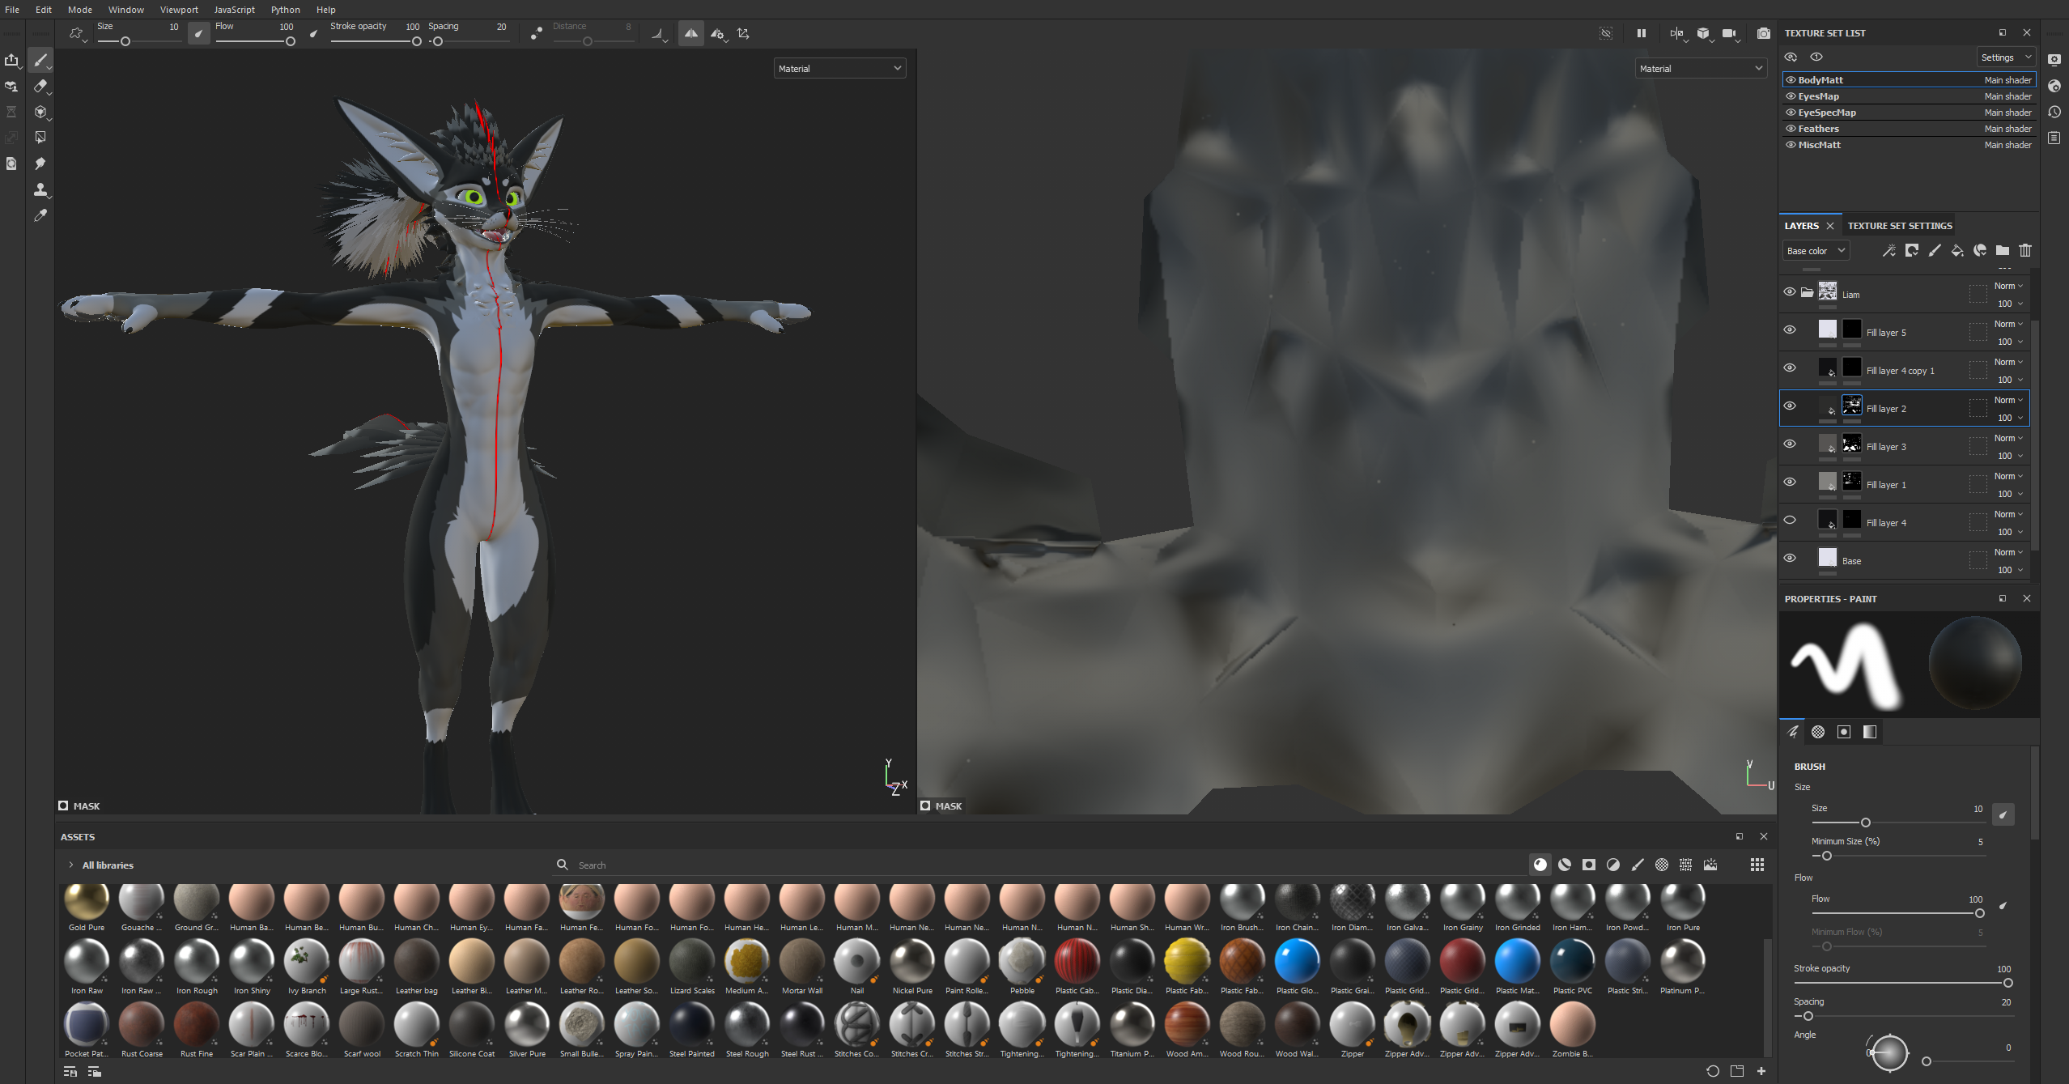Hide the Feathers texture set

click(x=1791, y=128)
